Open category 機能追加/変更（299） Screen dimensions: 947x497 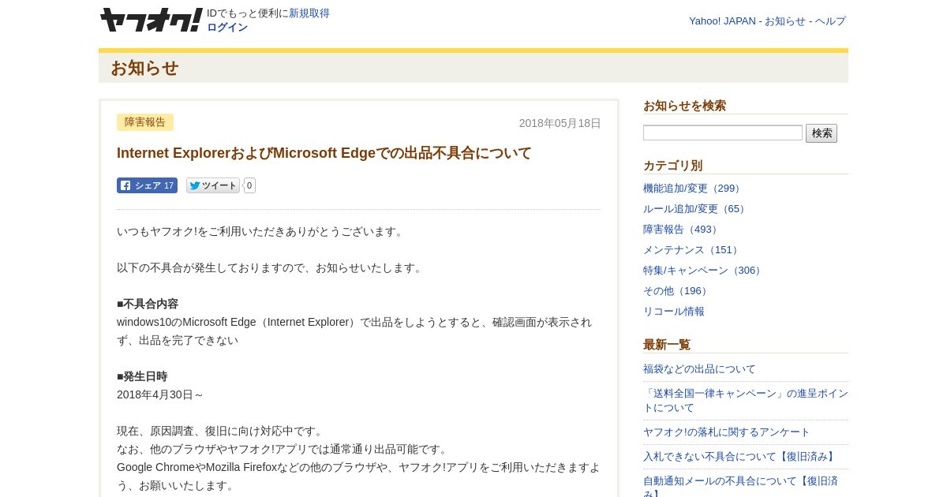[694, 189]
